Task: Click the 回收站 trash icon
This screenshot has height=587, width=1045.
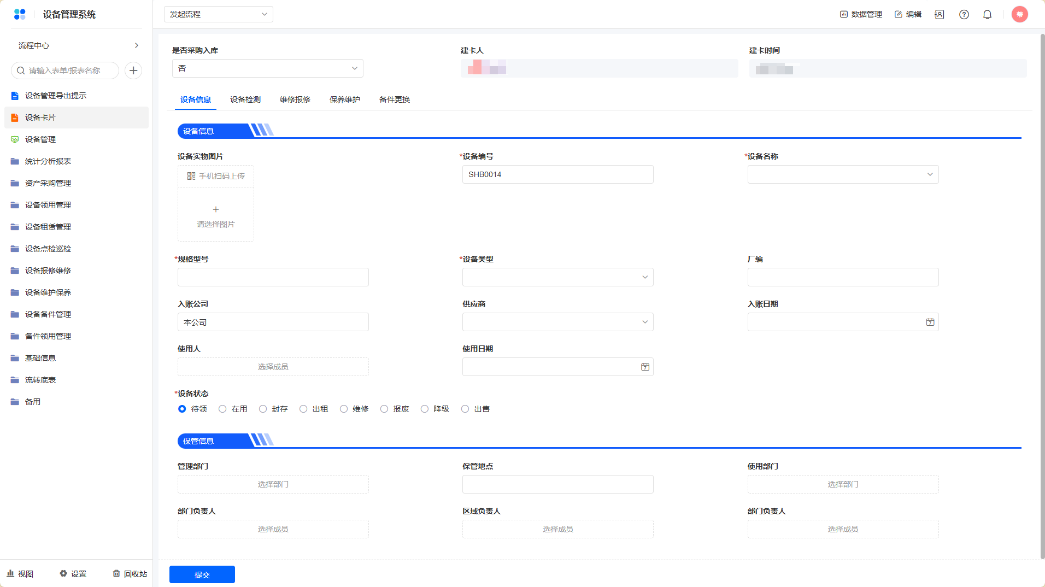Action: click(x=116, y=573)
